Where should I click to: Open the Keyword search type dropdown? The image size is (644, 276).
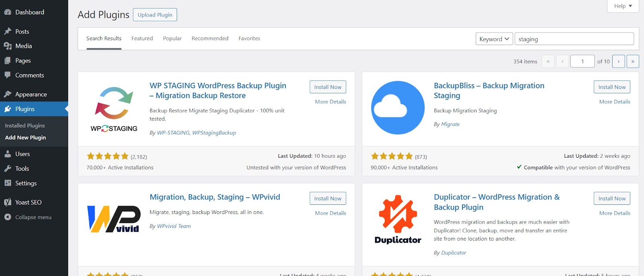[494, 39]
